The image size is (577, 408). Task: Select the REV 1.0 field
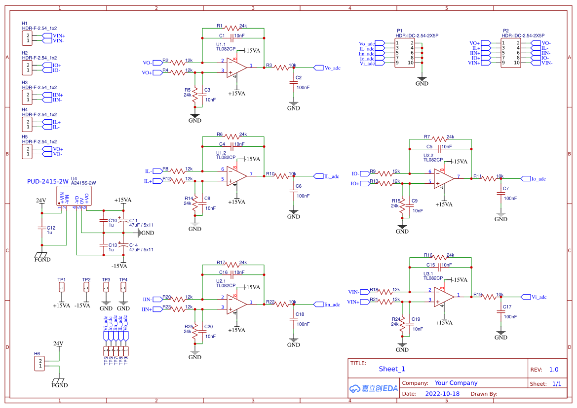click(553, 369)
